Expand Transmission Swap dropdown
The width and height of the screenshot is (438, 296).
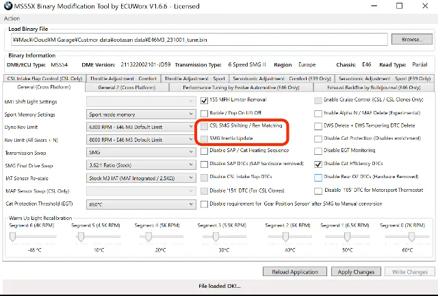pyautogui.click(x=141, y=153)
